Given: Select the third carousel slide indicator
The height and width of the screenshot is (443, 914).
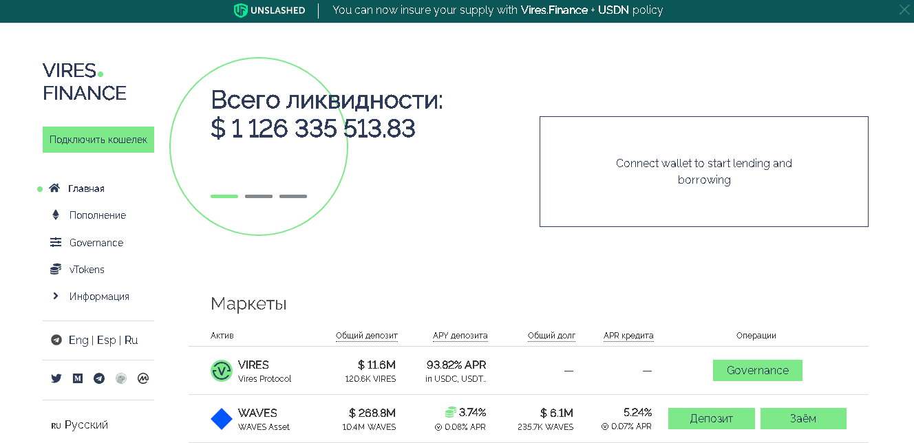Looking at the screenshot, I should click(x=293, y=197).
